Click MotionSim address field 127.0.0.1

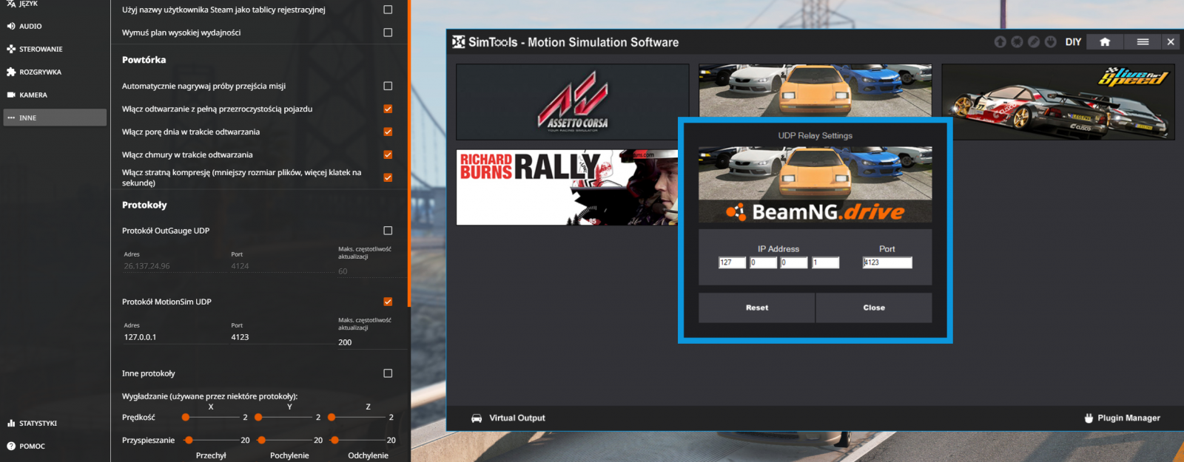[x=175, y=337]
